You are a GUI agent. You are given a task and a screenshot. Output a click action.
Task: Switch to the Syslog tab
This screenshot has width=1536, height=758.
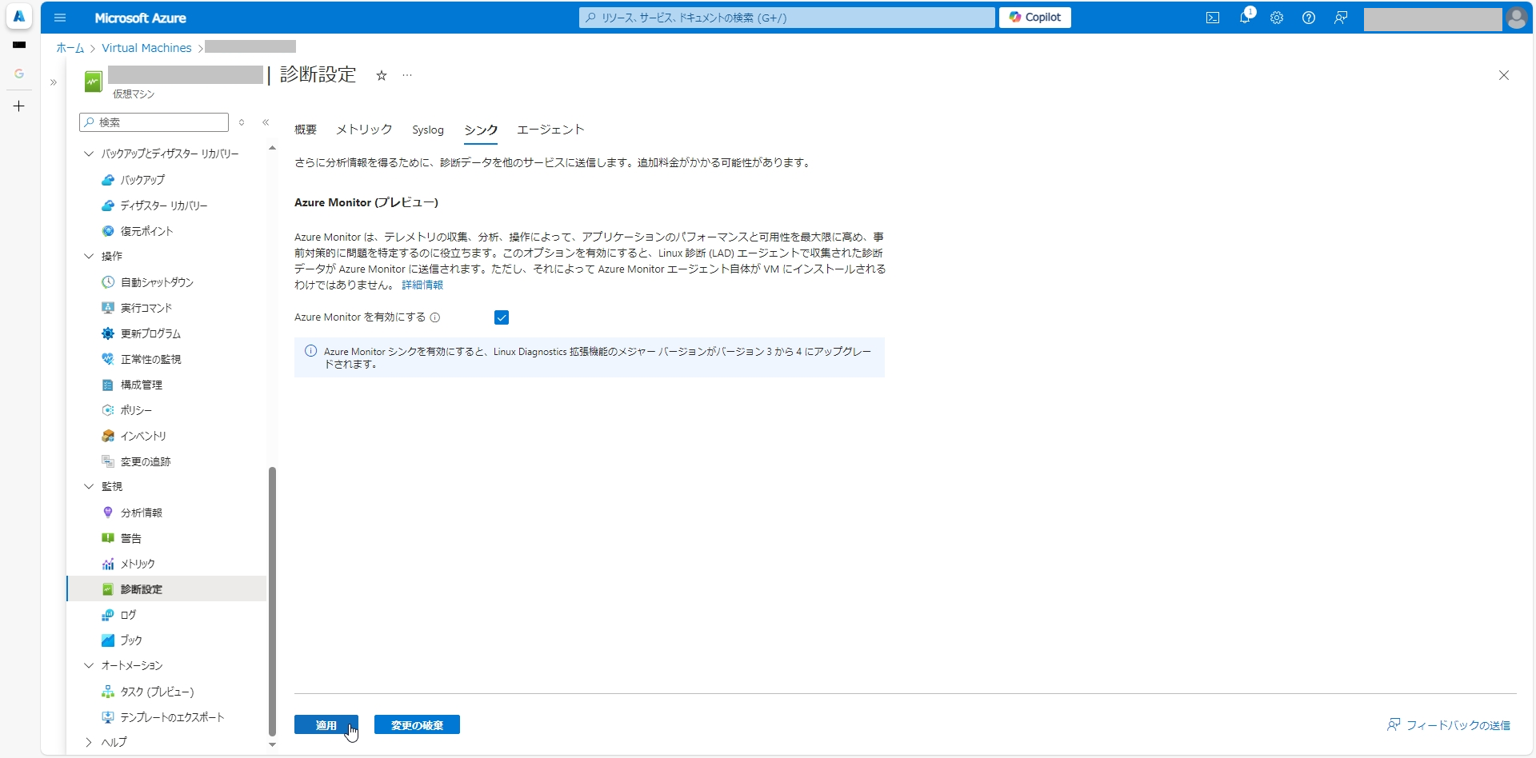(x=428, y=130)
